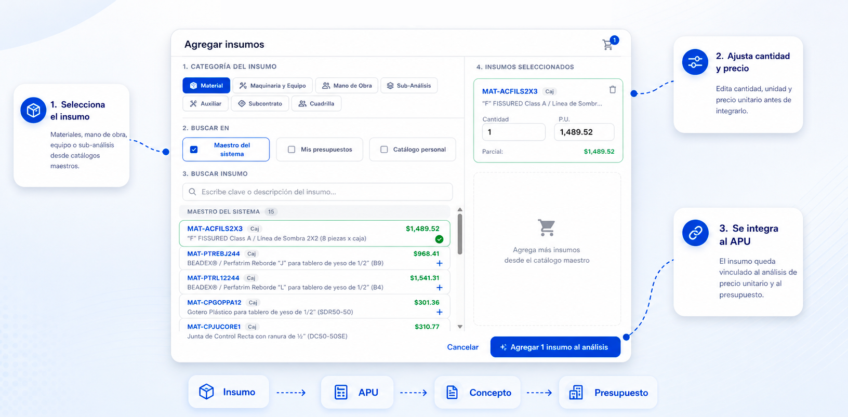This screenshot has width=848, height=417.
Task: Click the gray cart icon in empty placeholder
Action: (x=547, y=227)
